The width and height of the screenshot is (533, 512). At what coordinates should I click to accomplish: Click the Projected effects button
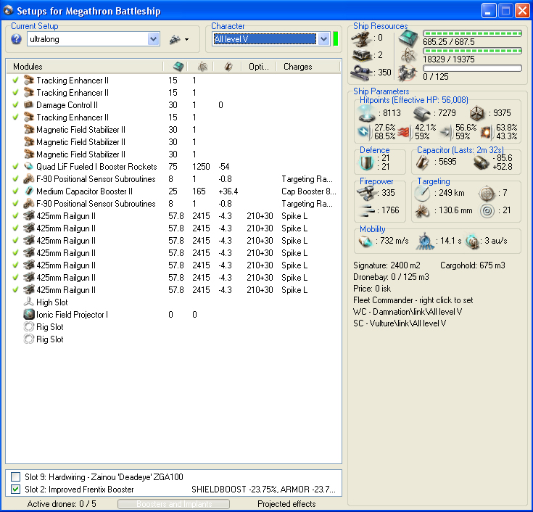click(286, 504)
